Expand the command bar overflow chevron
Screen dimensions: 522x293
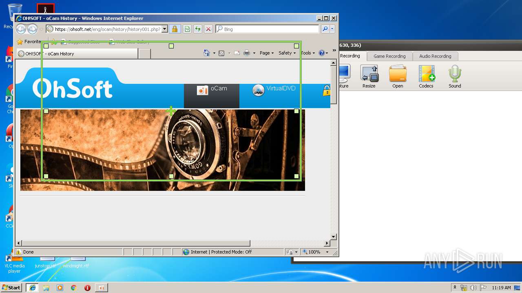pos(334,51)
